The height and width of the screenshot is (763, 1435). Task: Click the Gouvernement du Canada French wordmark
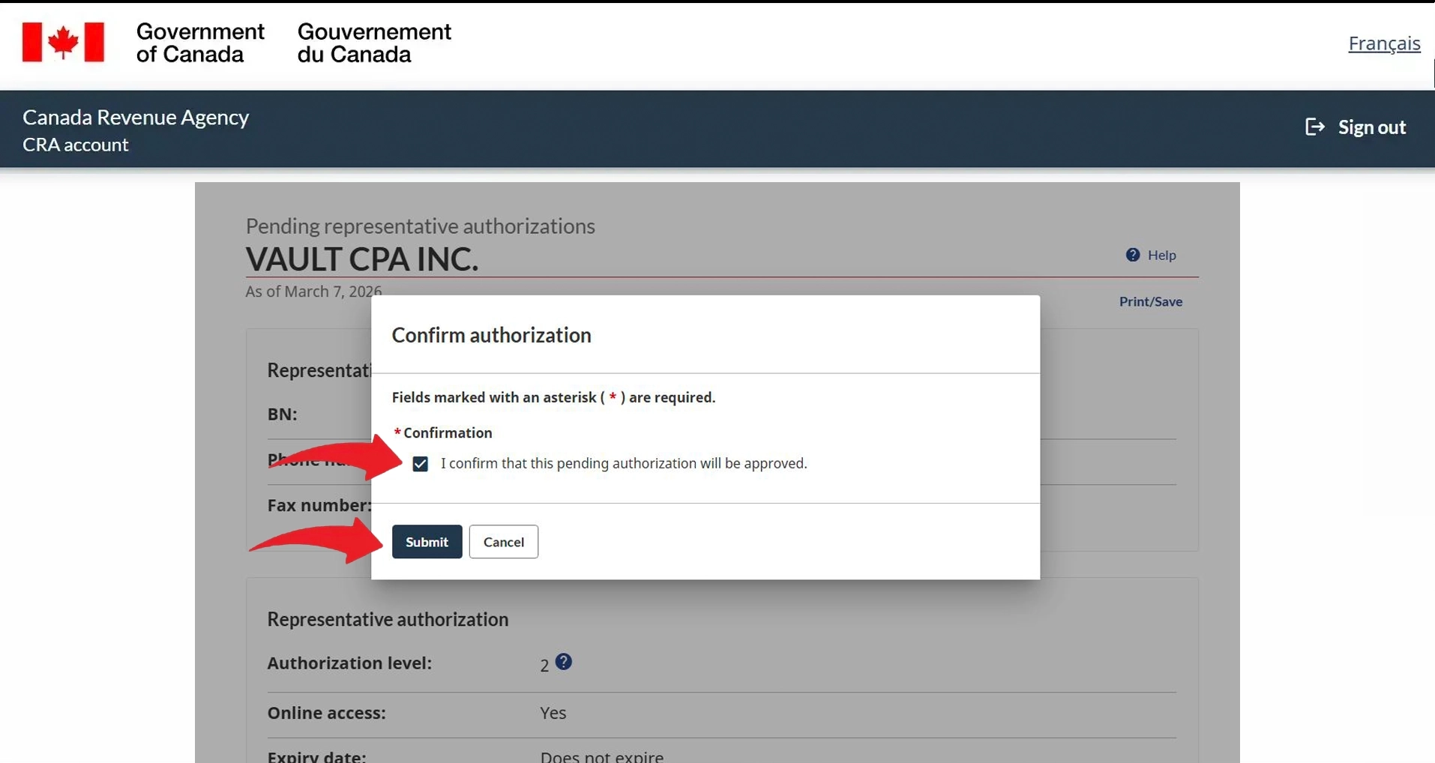(374, 43)
